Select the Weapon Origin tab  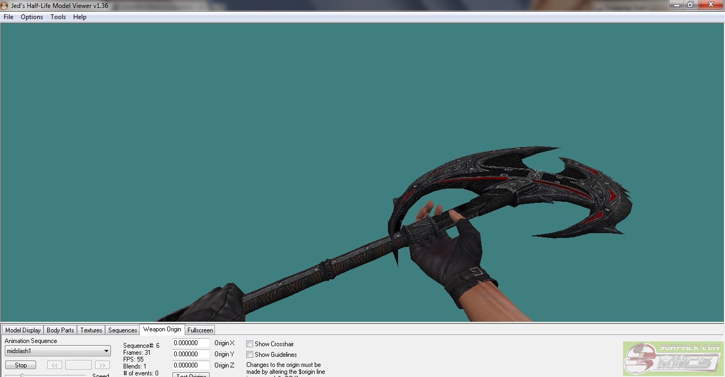(x=162, y=329)
